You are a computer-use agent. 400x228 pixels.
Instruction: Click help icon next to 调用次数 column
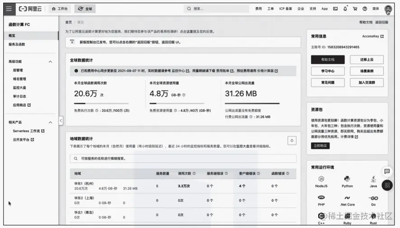point(194,173)
